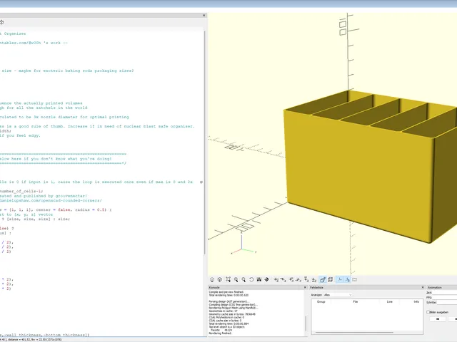Screen dimensions: 457x342
Task: Click the Preview icon in viewport toolbar
Action: coord(212,280)
